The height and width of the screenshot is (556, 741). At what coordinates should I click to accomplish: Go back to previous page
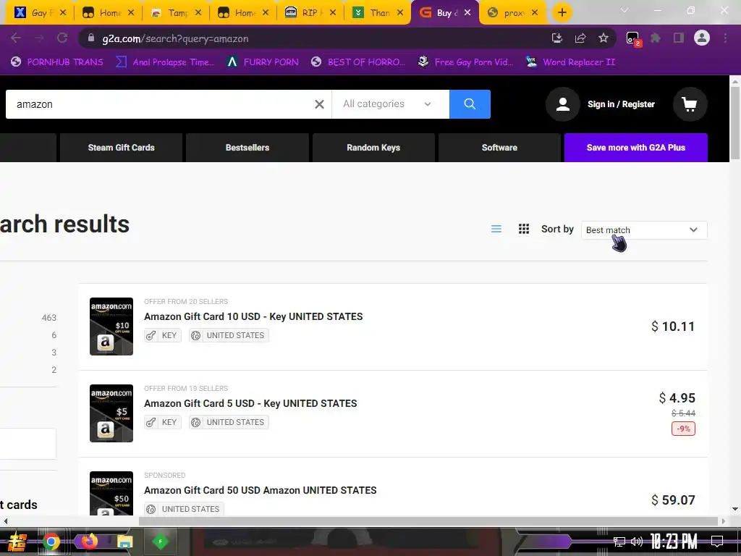[16, 38]
